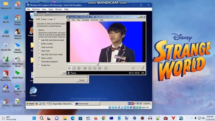Screen dimensions: 215x121
Task: Mute audio using the speaker icon
Action: click(x=133, y=68)
